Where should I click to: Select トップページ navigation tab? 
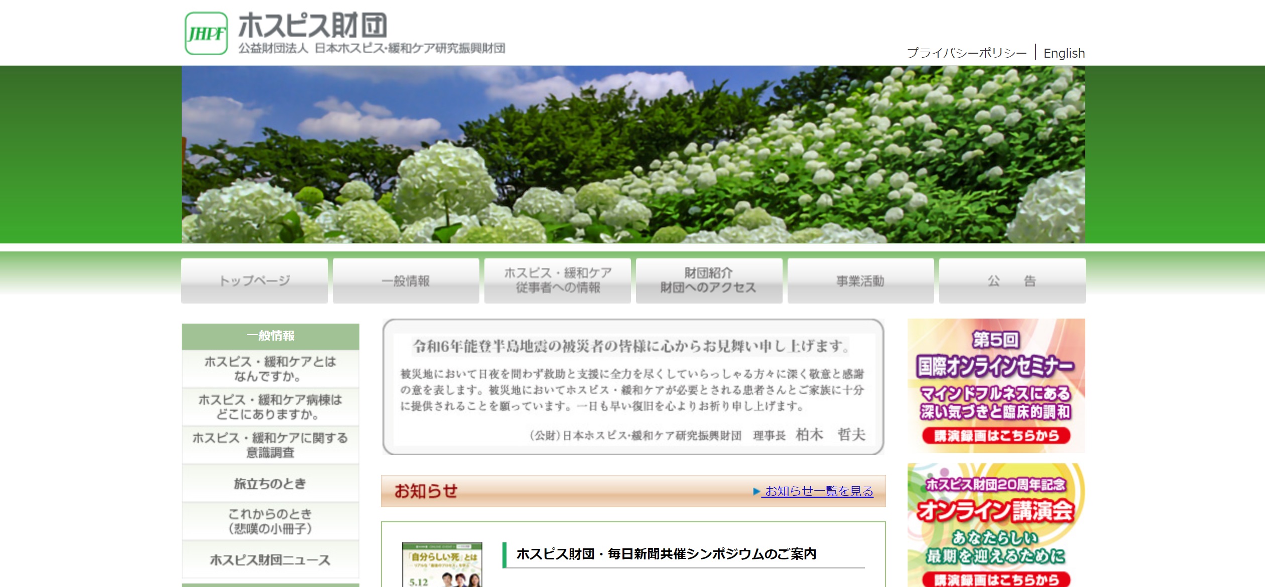click(x=255, y=281)
